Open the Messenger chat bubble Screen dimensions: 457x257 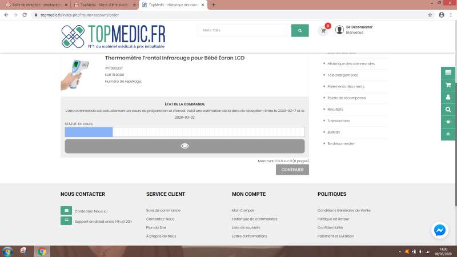pyautogui.click(x=439, y=230)
